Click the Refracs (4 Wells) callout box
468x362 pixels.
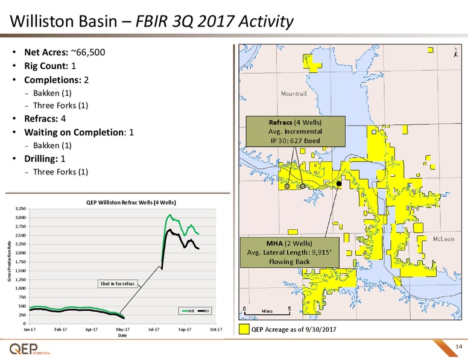pos(296,132)
